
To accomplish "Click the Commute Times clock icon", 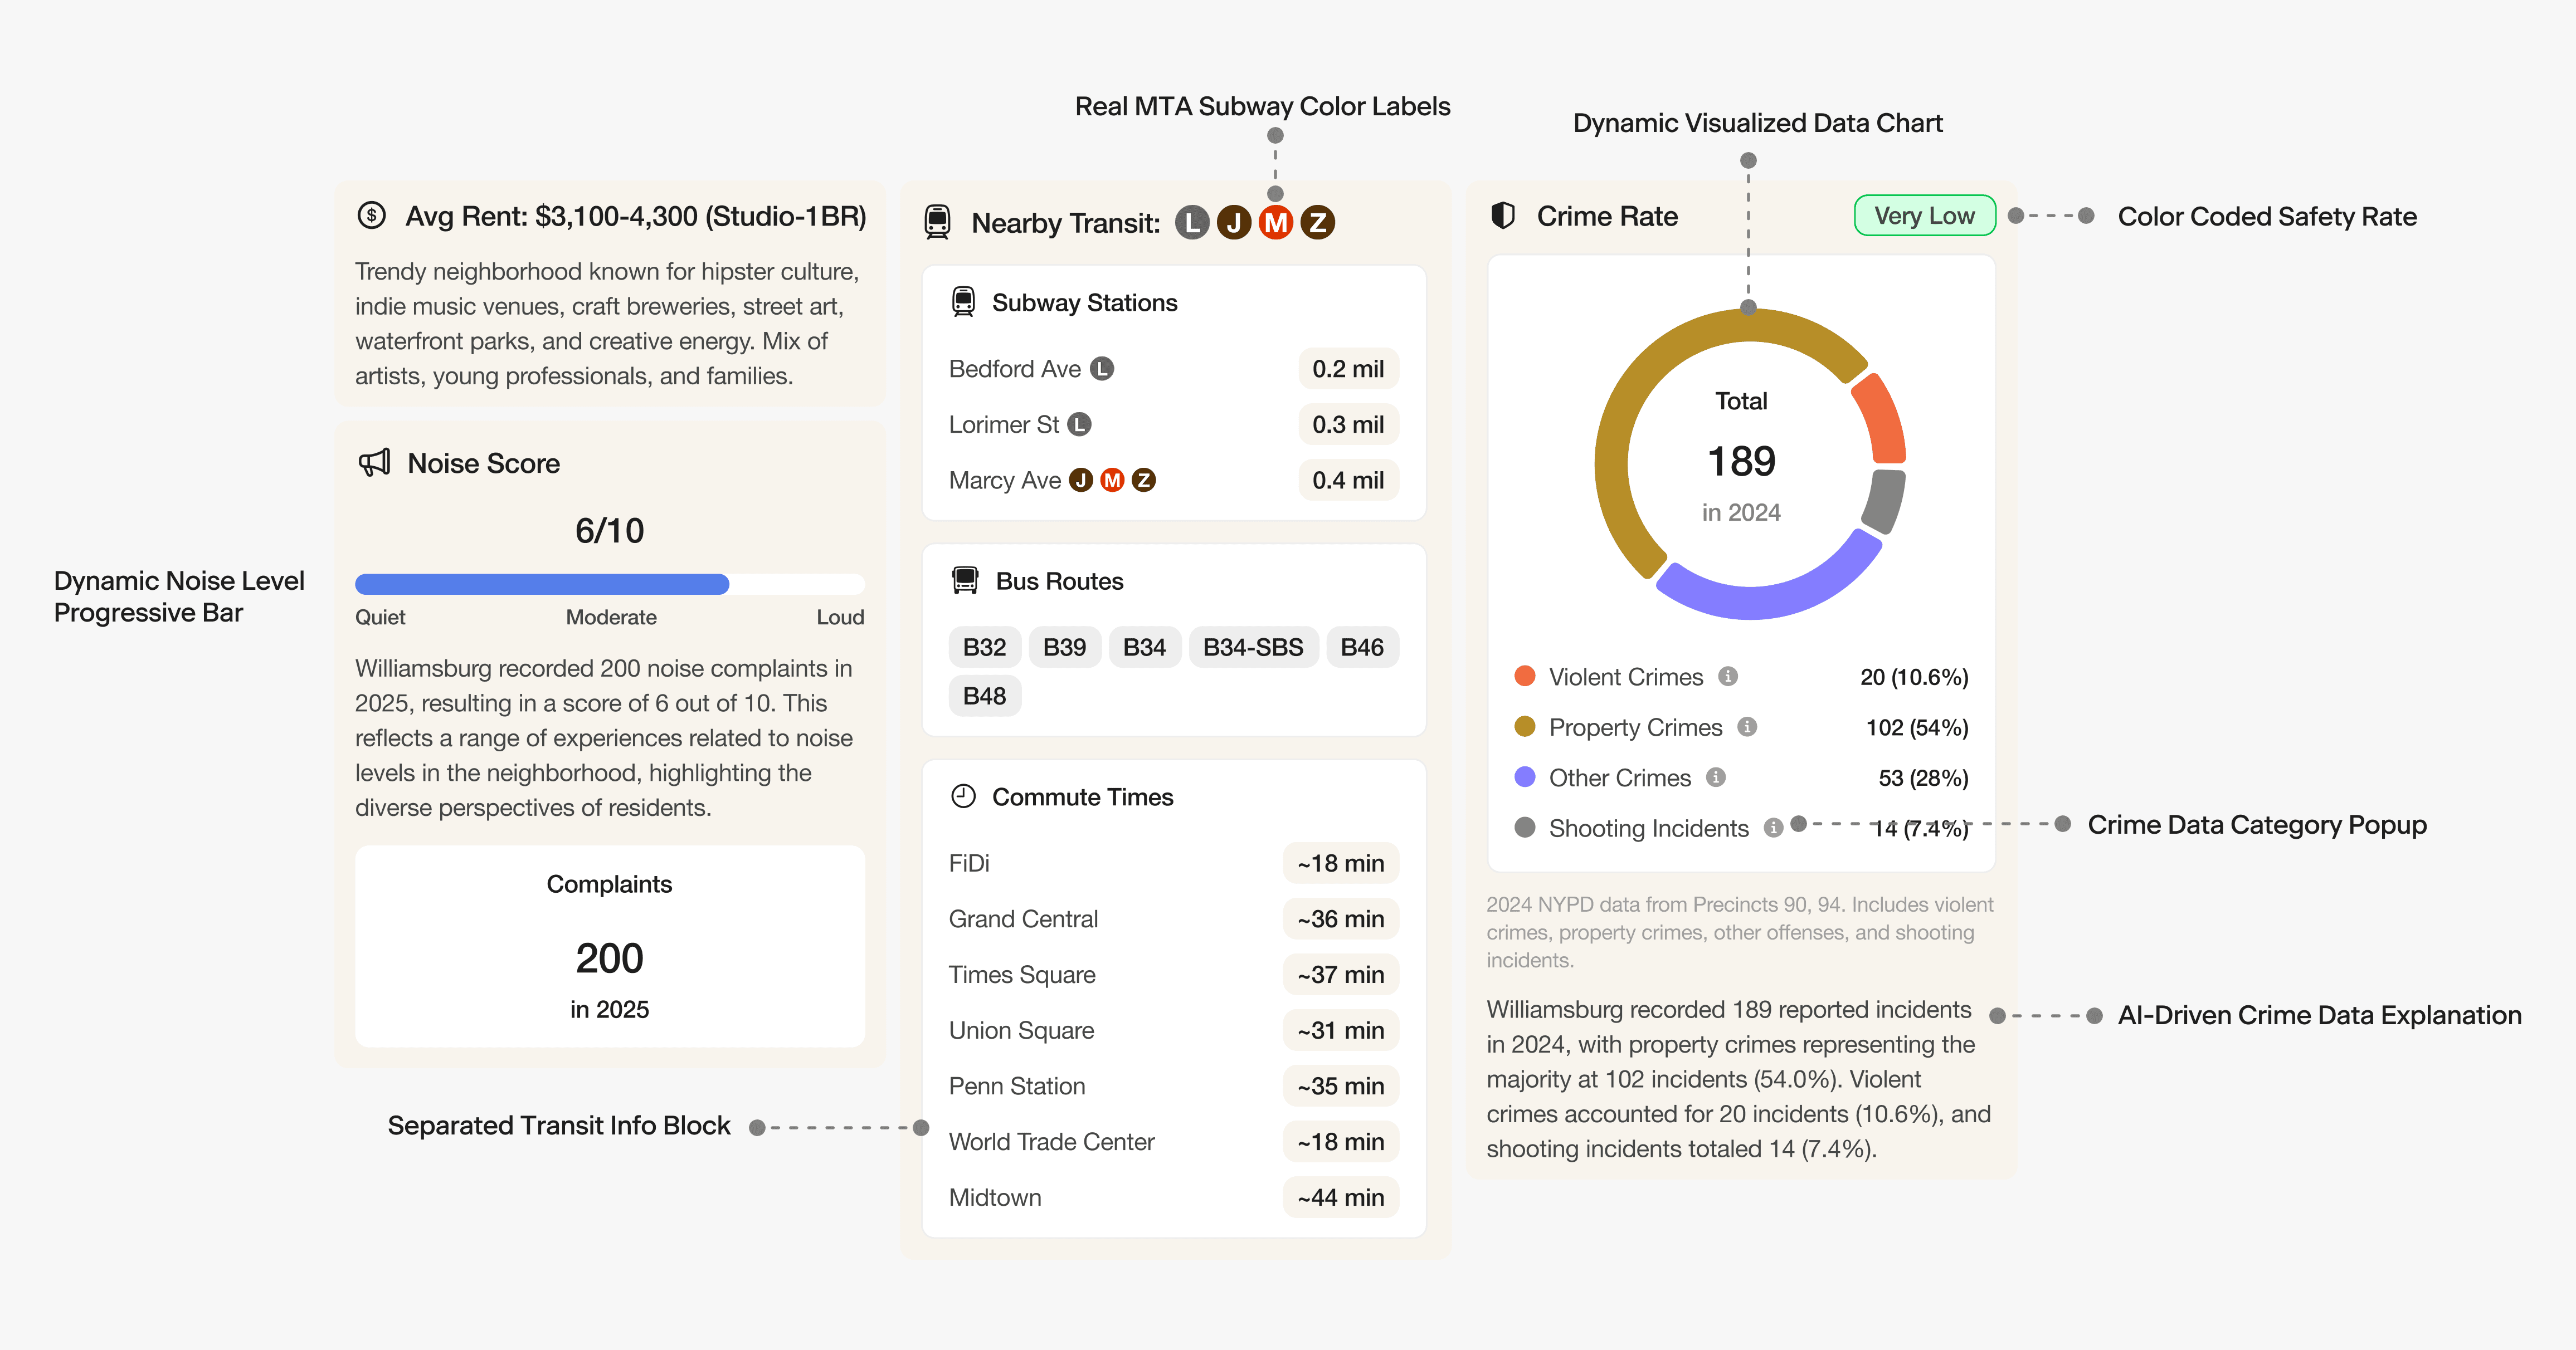I will 963,796.
